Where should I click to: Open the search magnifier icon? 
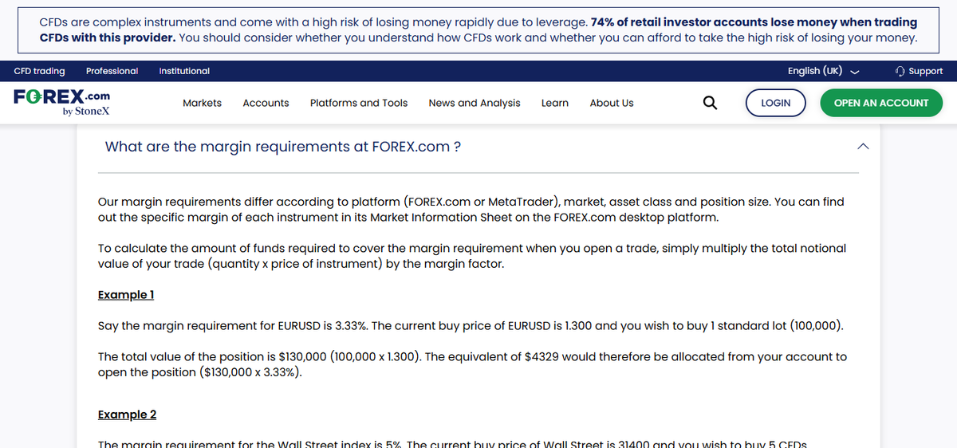[709, 103]
